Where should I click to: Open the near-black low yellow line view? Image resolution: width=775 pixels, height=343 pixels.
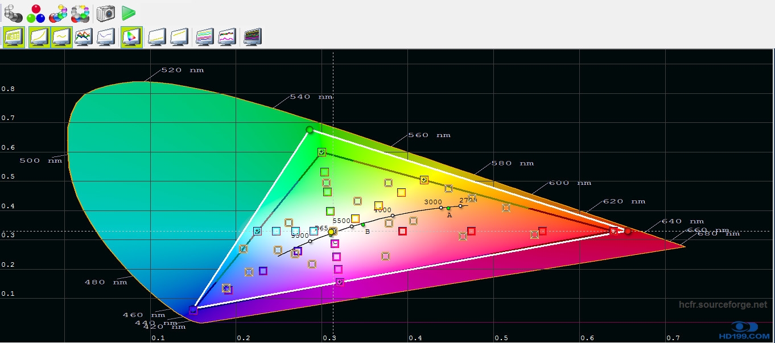157,37
